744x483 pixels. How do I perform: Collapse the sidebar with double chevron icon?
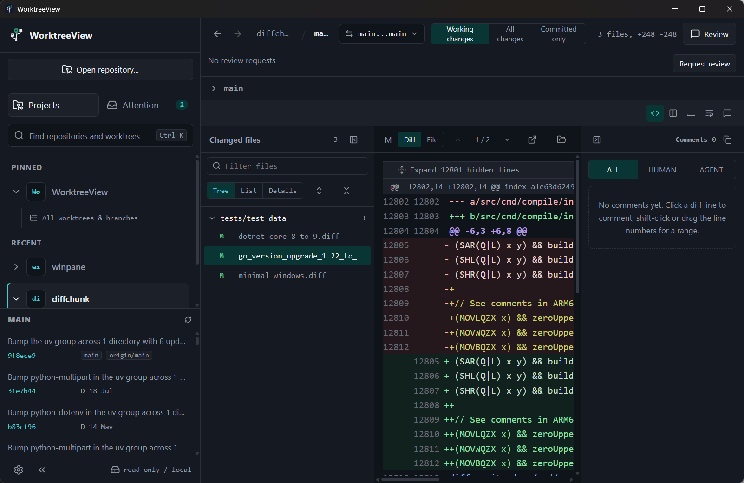pos(42,470)
